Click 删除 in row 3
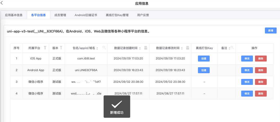280x122 pixels. [261, 82]
